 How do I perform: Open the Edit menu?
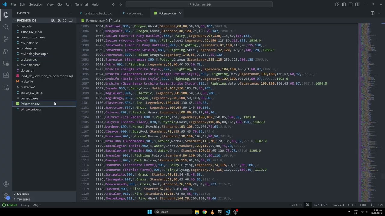click(23, 4)
